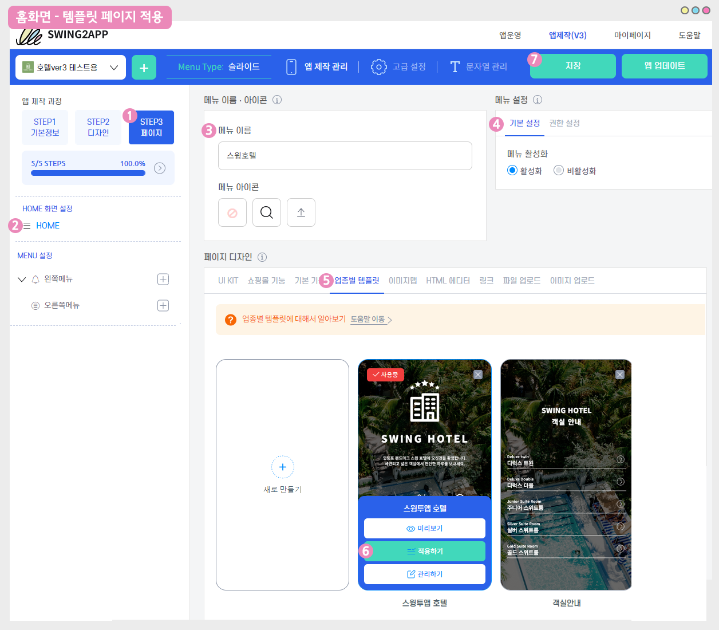Select the 활성화 radio button

(512, 170)
